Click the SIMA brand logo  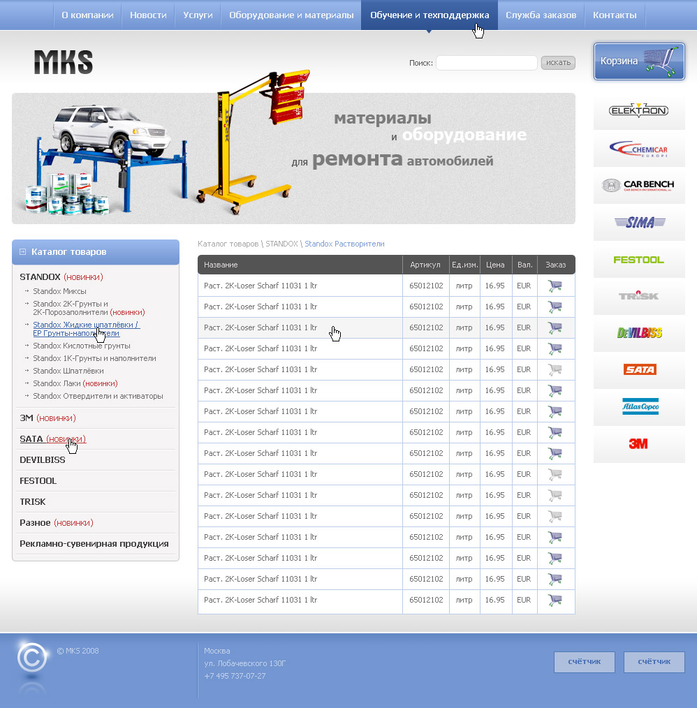tap(638, 223)
